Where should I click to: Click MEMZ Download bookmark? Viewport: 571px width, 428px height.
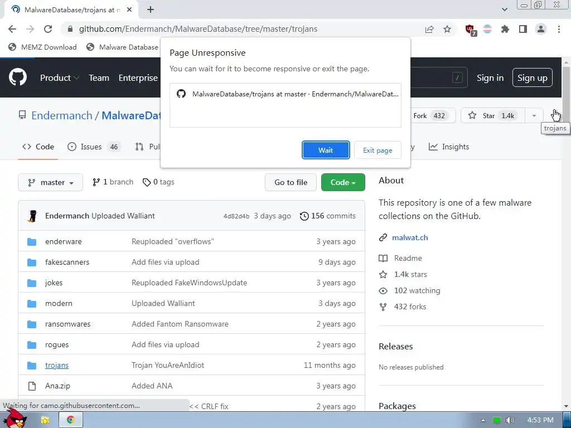(42, 47)
